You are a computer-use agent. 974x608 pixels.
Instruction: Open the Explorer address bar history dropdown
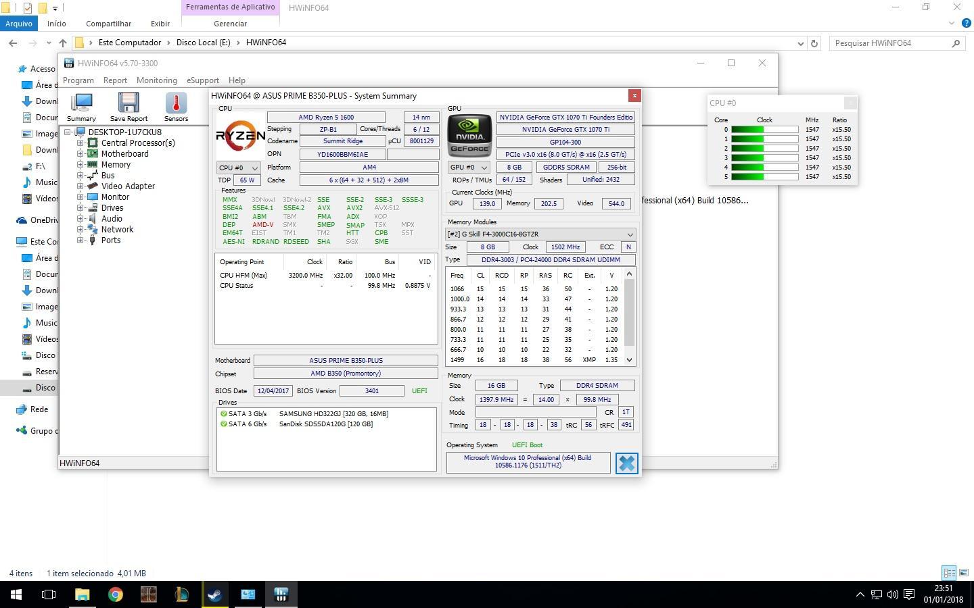801,43
